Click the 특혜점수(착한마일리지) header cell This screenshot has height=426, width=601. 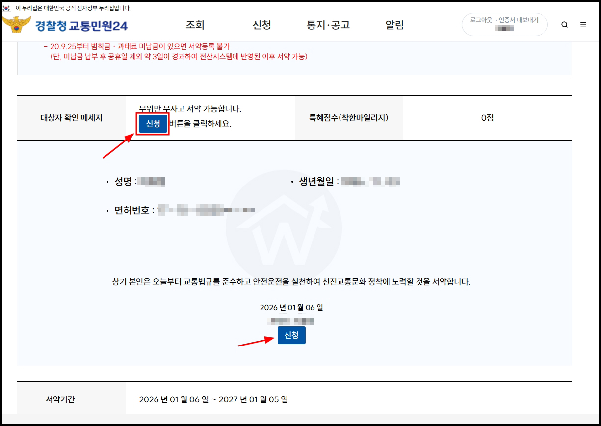click(349, 118)
